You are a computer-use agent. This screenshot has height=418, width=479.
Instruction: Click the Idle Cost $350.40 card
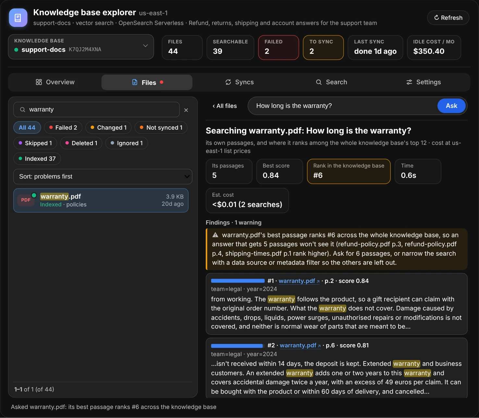pos(434,48)
